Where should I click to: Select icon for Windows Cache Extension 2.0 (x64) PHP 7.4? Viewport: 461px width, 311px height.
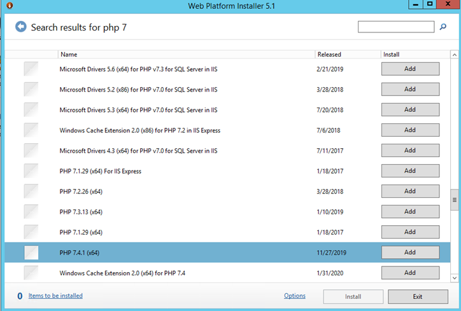31,273
